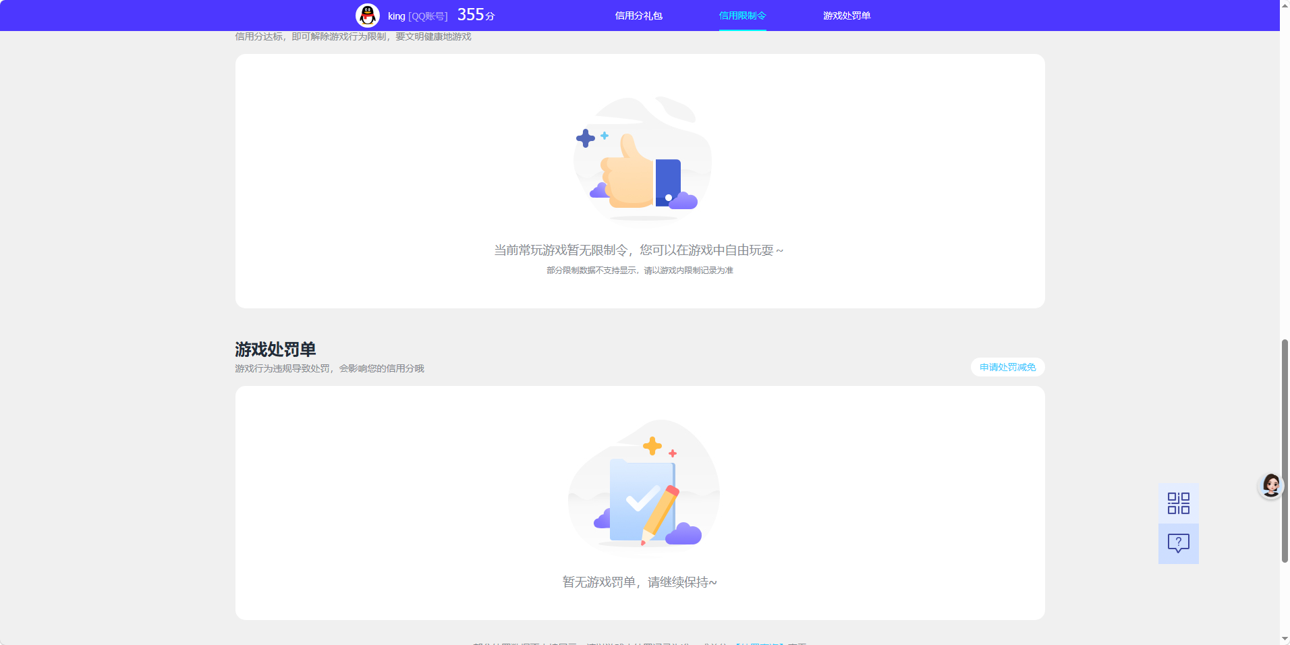Open the help question bubble icon
Image resolution: width=1290 pixels, height=645 pixels.
pyautogui.click(x=1179, y=544)
